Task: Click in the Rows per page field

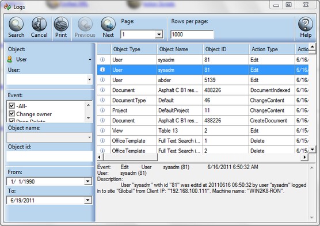Action: [x=192, y=35]
